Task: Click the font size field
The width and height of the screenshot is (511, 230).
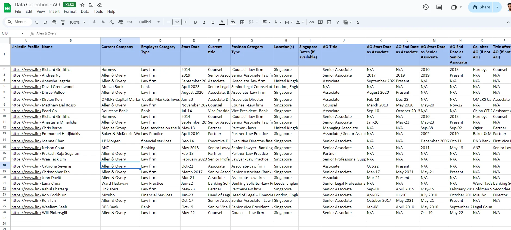Action: [177, 22]
